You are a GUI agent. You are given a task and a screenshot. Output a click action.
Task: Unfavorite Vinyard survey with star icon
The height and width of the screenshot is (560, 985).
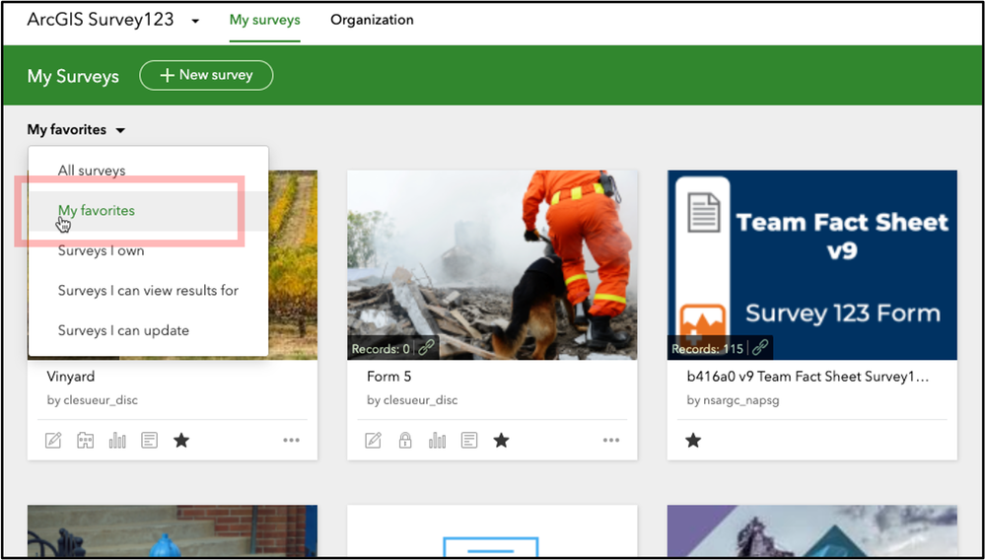(x=180, y=441)
